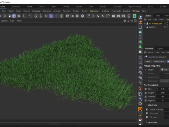This screenshot has height=127, width=169.
Task: Click the blue wrench icon
Action: 140,99
